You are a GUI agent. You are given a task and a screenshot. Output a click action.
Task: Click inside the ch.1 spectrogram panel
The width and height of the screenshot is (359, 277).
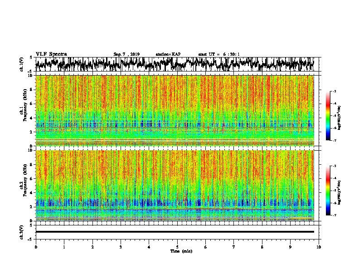pos(175,110)
